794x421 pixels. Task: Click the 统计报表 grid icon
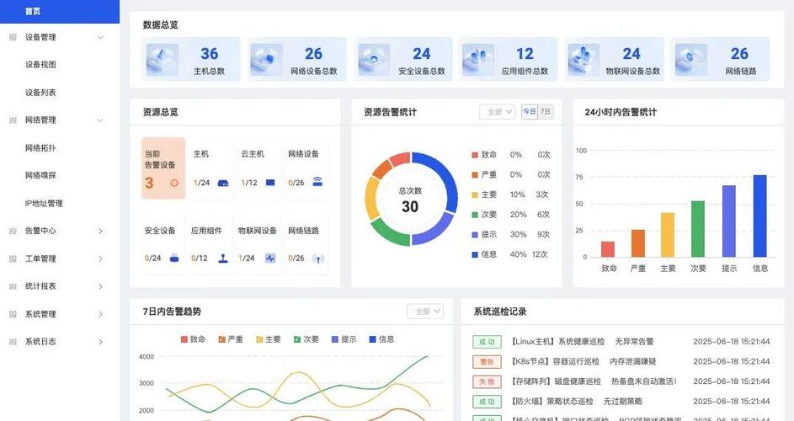[13, 286]
